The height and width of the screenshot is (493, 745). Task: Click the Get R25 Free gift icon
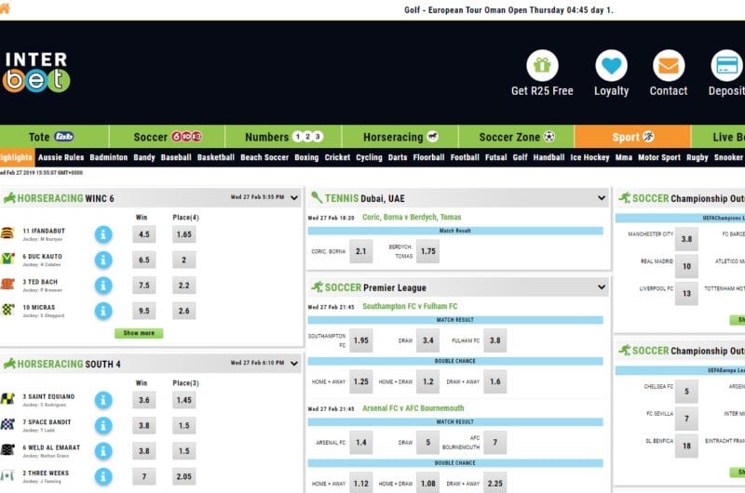[542, 66]
